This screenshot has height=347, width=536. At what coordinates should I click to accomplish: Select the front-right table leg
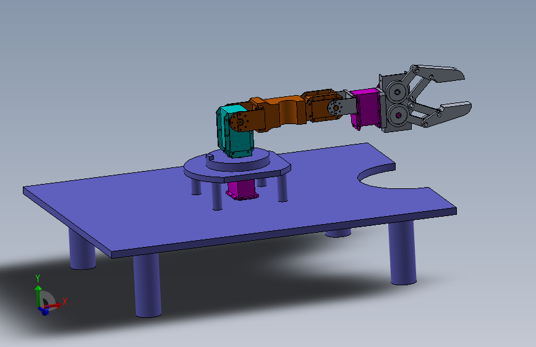(x=402, y=253)
